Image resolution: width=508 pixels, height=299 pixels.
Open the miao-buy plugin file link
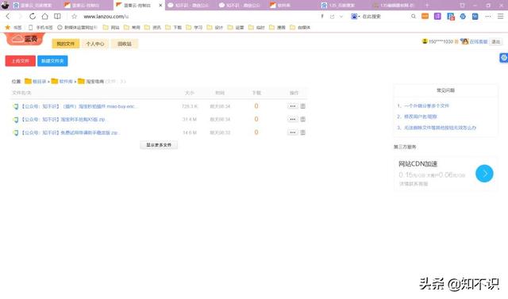click(79, 106)
